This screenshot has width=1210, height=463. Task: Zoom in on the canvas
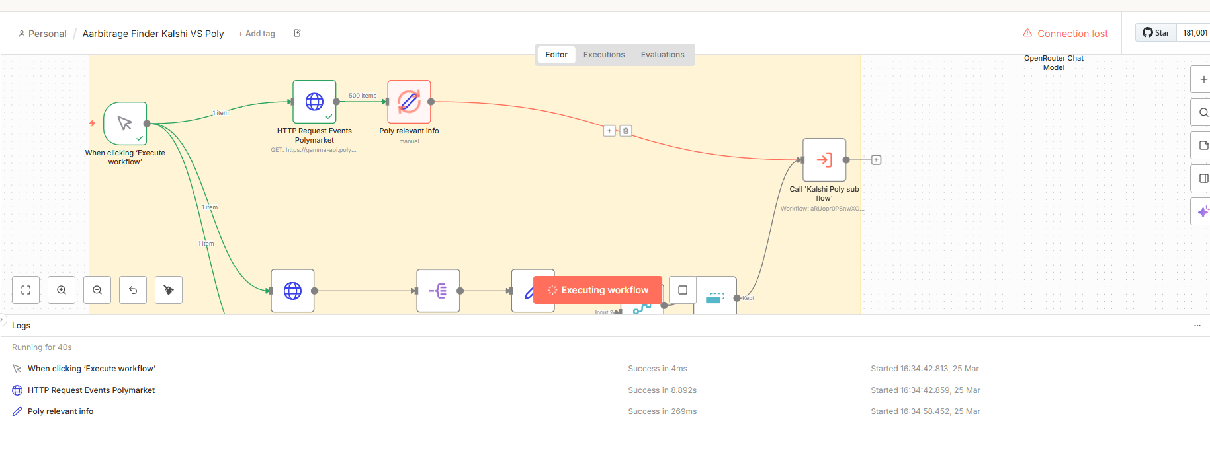pyautogui.click(x=62, y=290)
